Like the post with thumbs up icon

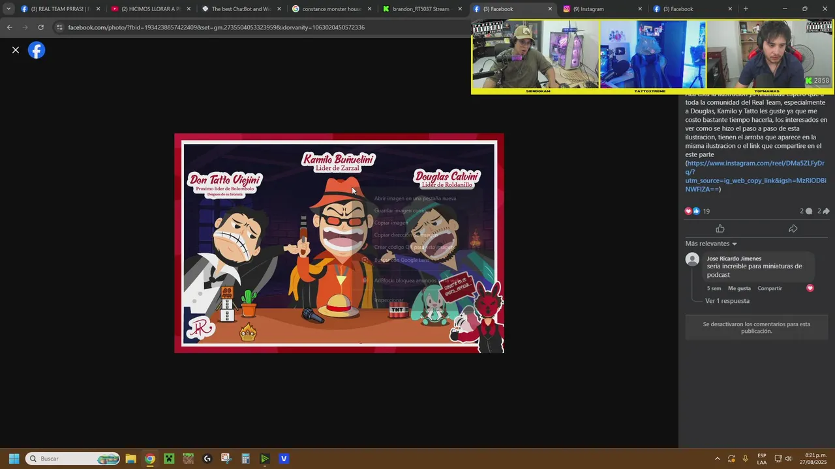720,229
